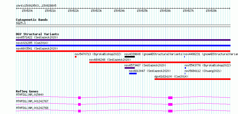Click the 150928k ruler label
Image resolution: width=238 pixels, height=114 pixels.
point(212,11)
